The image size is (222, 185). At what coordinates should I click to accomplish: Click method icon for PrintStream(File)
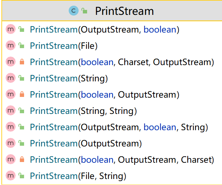10,46
